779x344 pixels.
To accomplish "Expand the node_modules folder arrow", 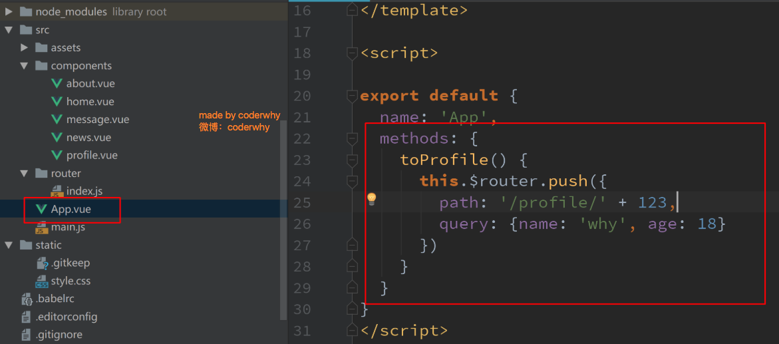I will 9,11.
